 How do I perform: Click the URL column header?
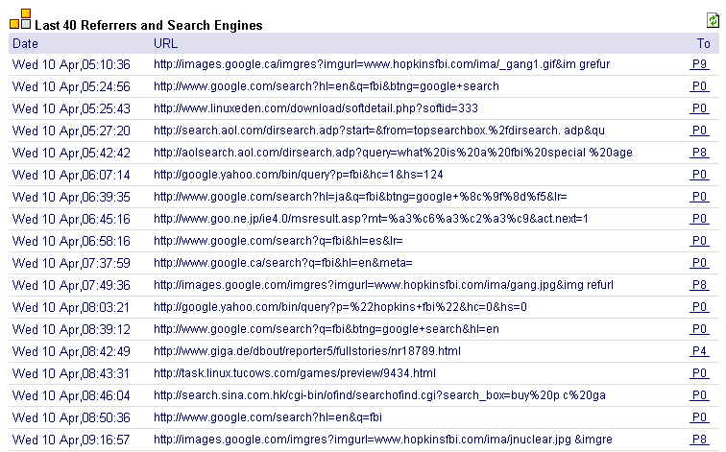[166, 43]
